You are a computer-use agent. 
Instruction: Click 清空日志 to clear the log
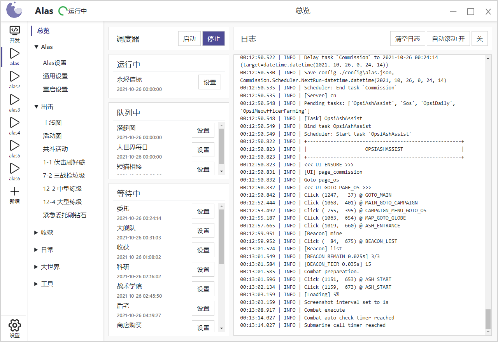click(407, 39)
